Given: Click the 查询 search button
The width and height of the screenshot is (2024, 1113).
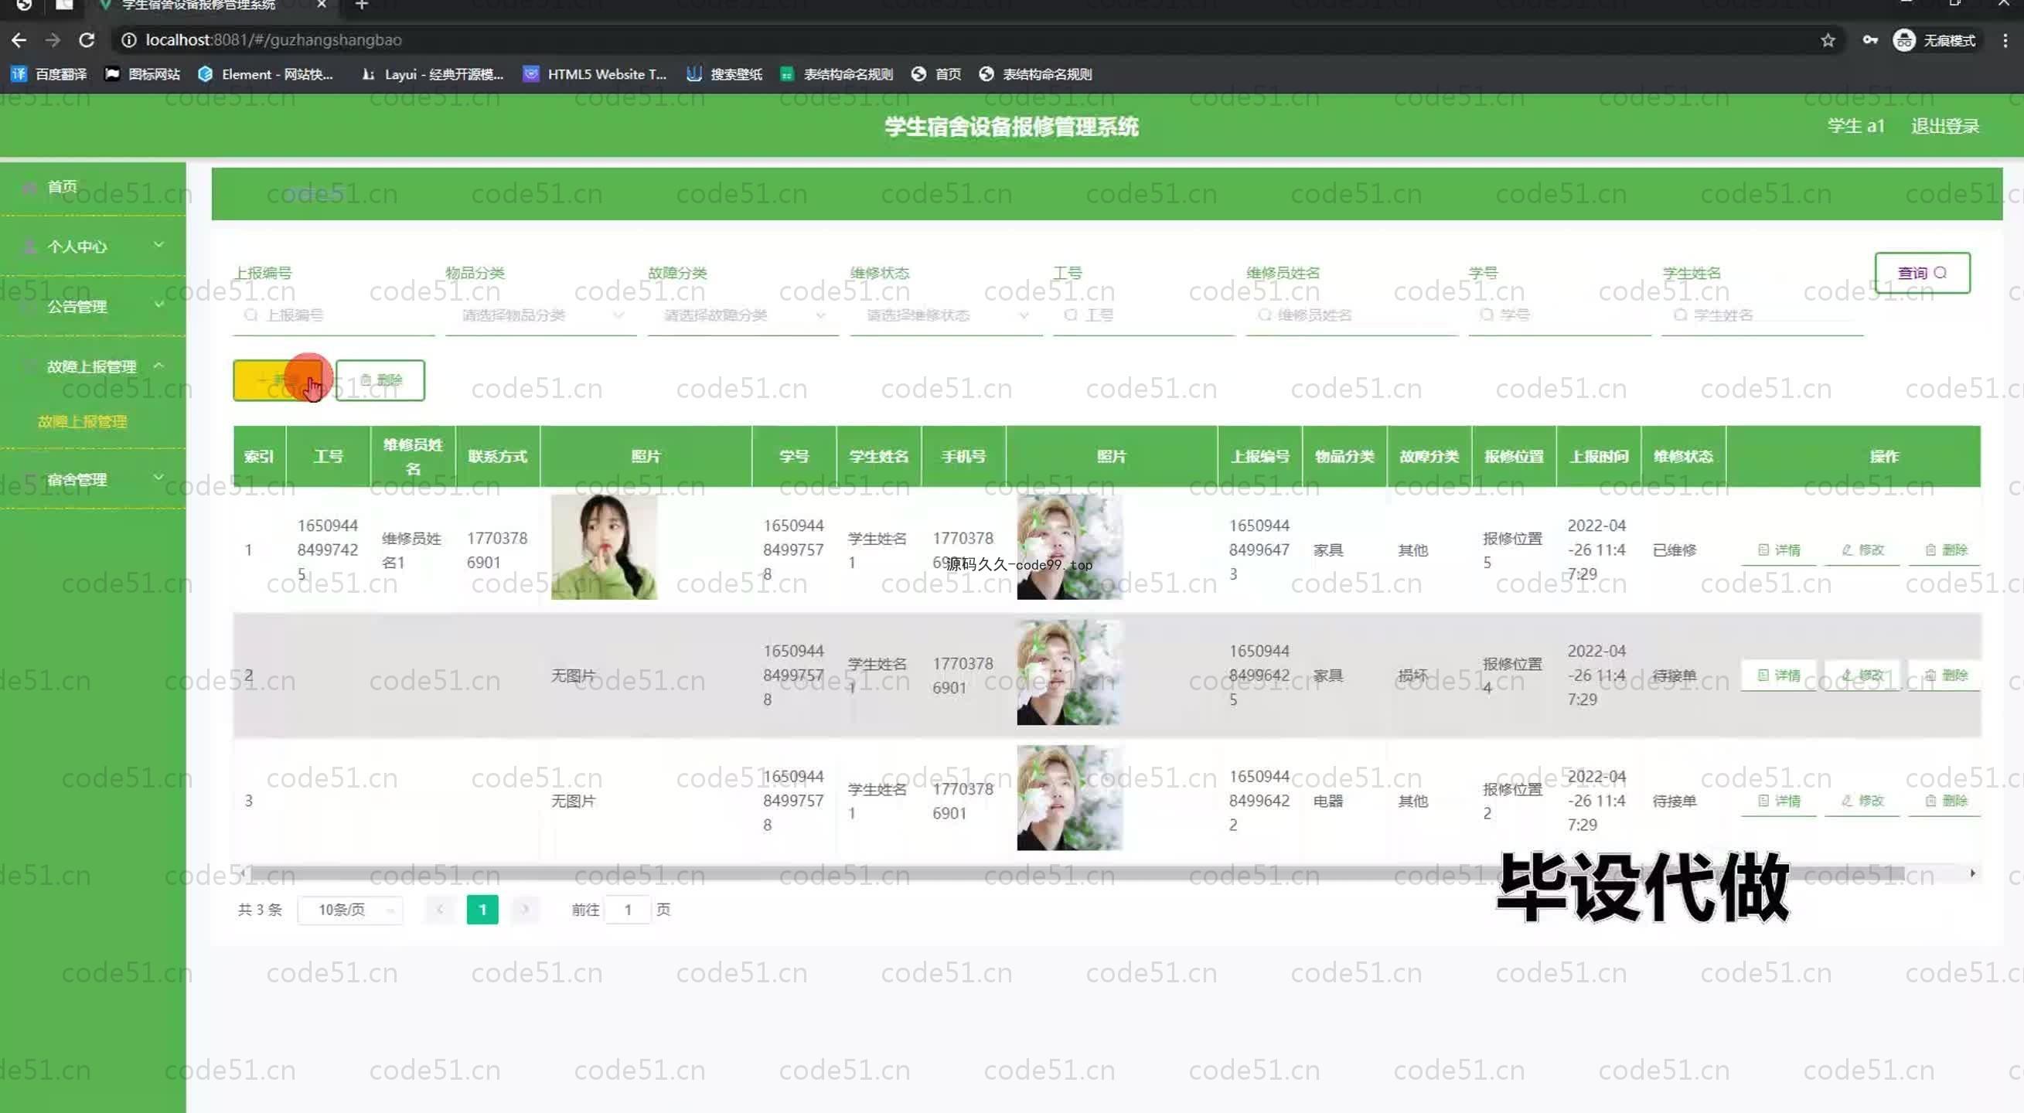Looking at the screenshot, I should [x=1922, y=273].
